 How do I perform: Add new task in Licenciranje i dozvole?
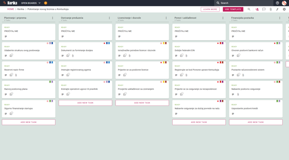coord(142,103)
